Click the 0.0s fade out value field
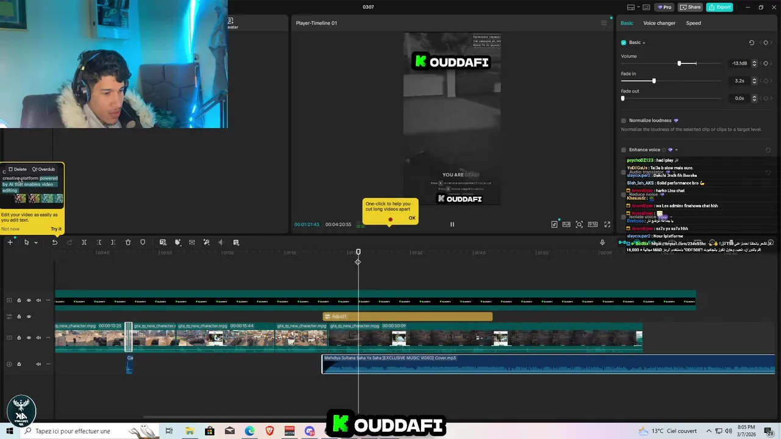The height and width of the screenshot is (439, 781). click(738, 98)
